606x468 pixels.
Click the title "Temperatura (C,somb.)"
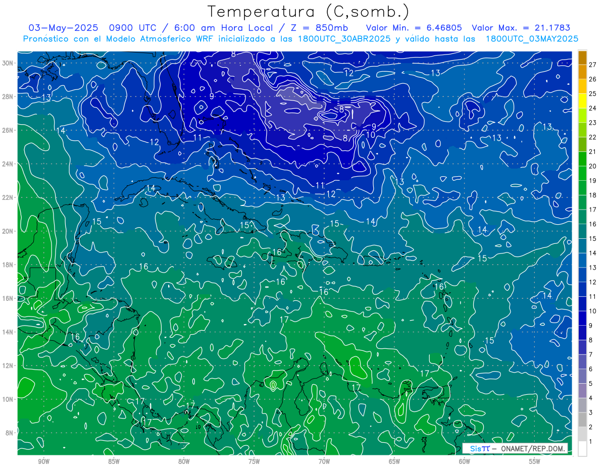click(x=308, y=12)
